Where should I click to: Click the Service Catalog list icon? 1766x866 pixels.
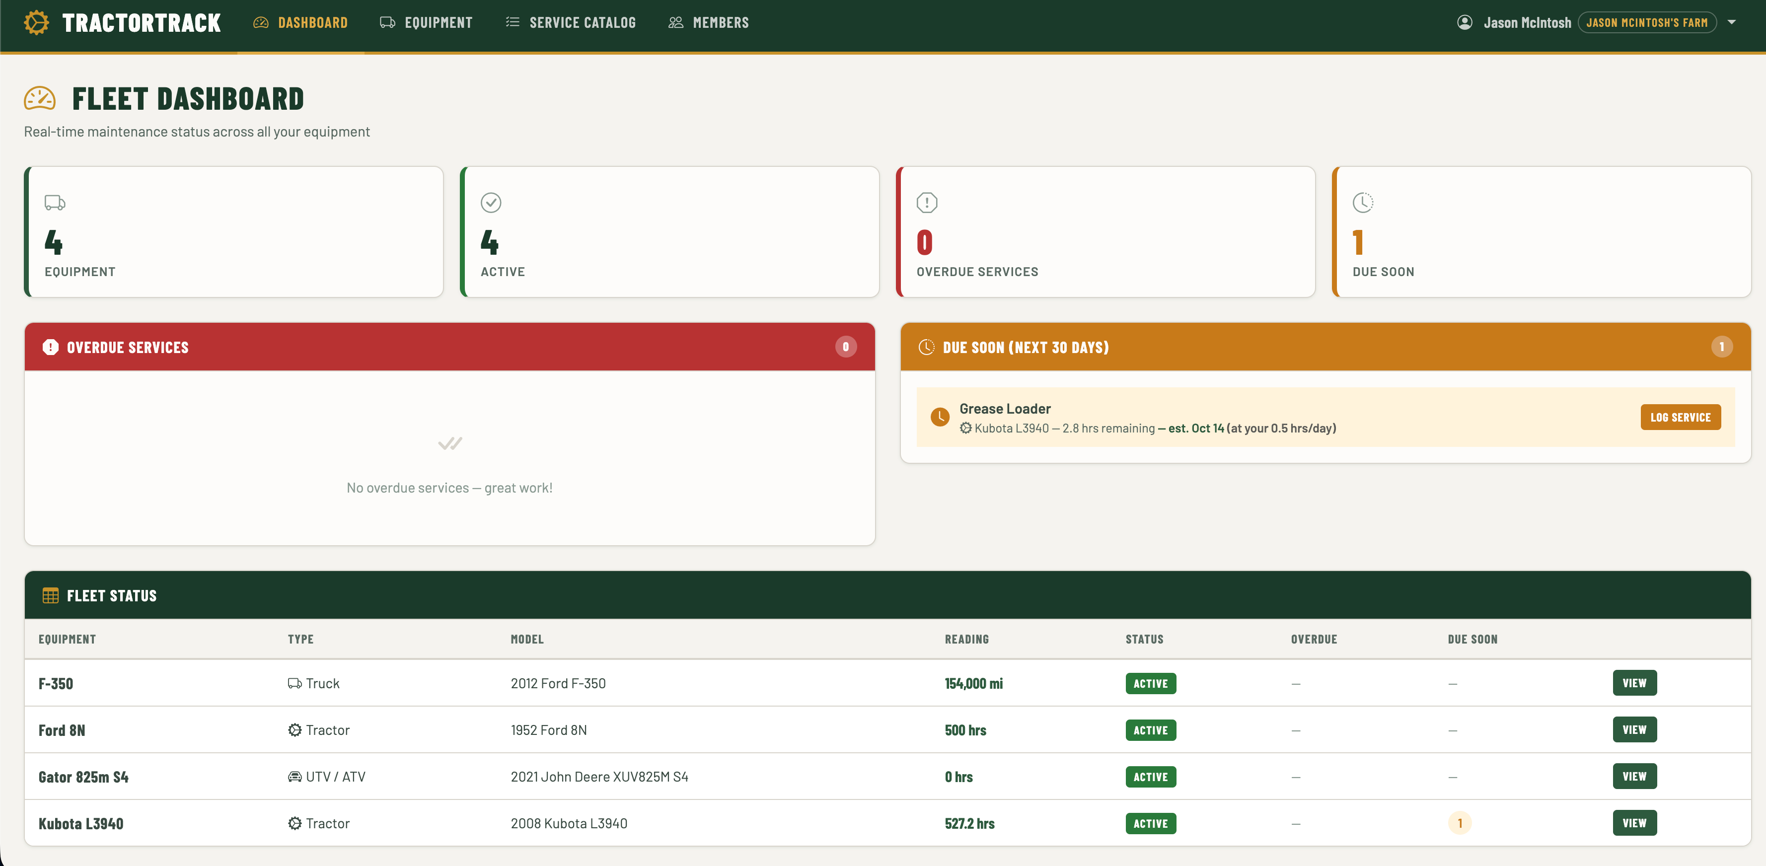click(x=512, y=23)
